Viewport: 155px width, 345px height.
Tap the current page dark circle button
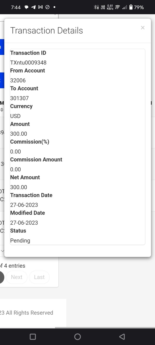click(x=2, y=277)
